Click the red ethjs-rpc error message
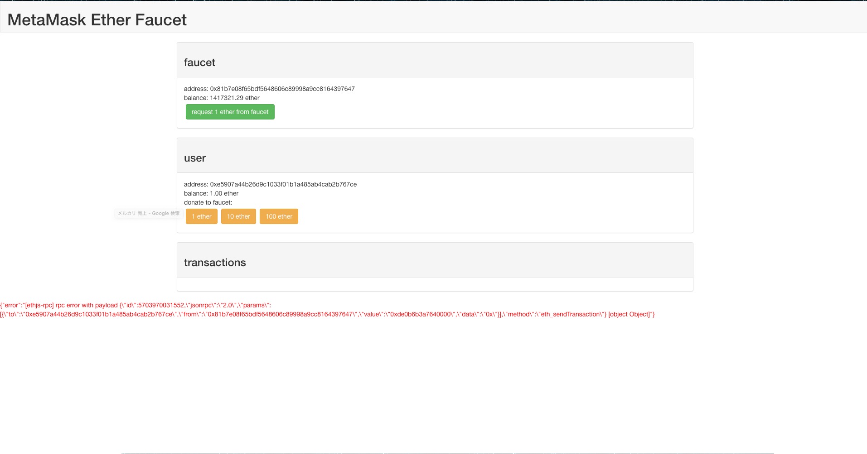 [x=136, y=305]
